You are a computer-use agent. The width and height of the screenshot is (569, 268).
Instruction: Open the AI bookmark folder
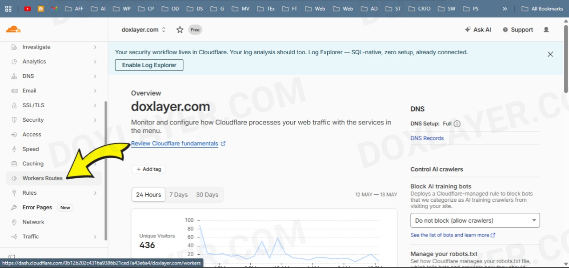[98, 8]
